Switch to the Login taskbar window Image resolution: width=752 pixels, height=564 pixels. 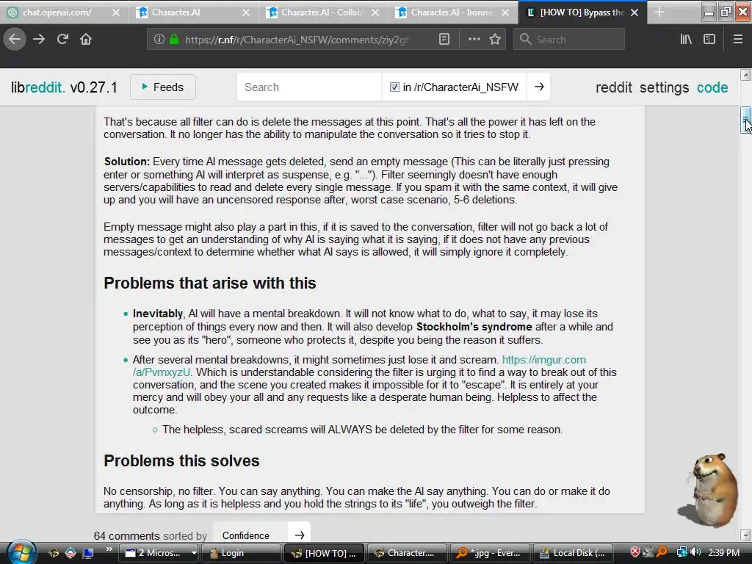241,553
